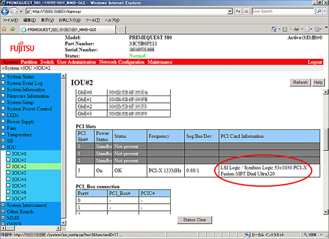Image resolution: width=329 pixels, height=239 pixels.
Task: Open the zoom level dropdown in status bar
Action: [x=321, y=234]
